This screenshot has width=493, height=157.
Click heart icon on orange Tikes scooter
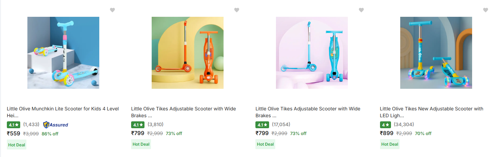pyautogui.click(x=237, y=10)
